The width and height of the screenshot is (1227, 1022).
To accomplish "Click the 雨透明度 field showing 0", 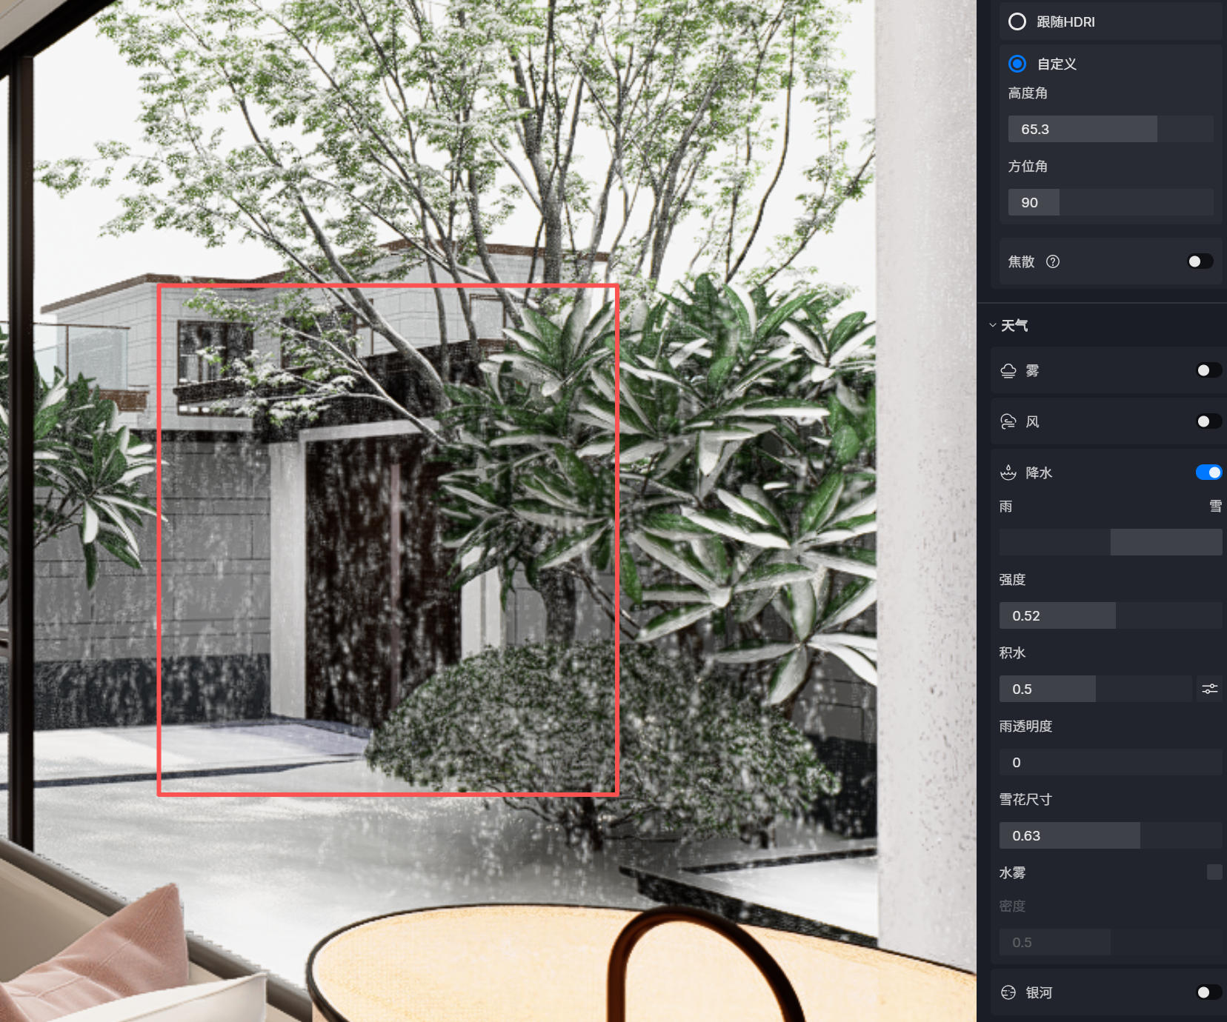I will pyautogui.click(x=1110, y=762).
